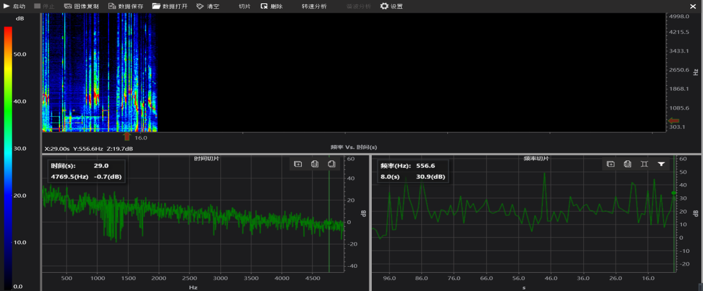Click the red time marker arrow below spectrogram
703x291 pixels.
pos(127,136)
